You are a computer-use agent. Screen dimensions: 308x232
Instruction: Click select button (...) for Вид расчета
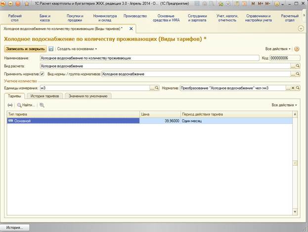coord(293,66)
